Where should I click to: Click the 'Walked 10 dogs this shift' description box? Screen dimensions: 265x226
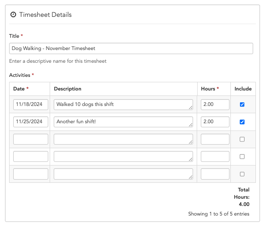click(x=123, y=105)
